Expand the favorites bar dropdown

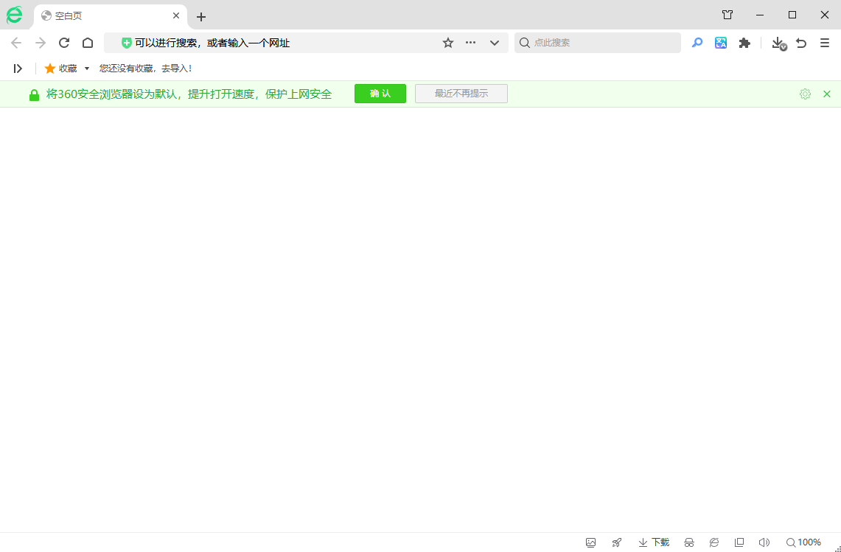(86, 68)
